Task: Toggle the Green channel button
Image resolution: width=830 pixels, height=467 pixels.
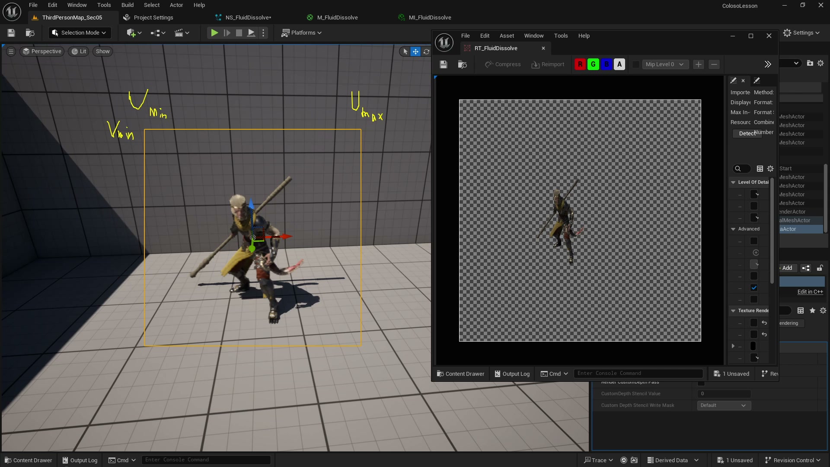Action: 593,64
